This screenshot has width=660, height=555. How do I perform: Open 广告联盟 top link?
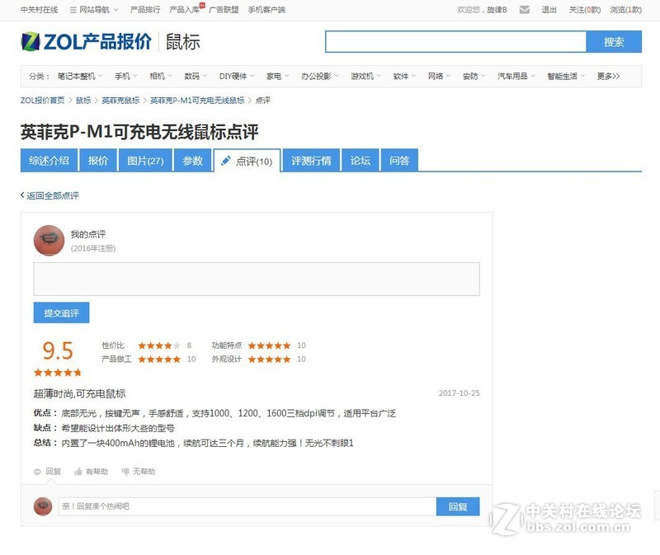coord(224,10)
